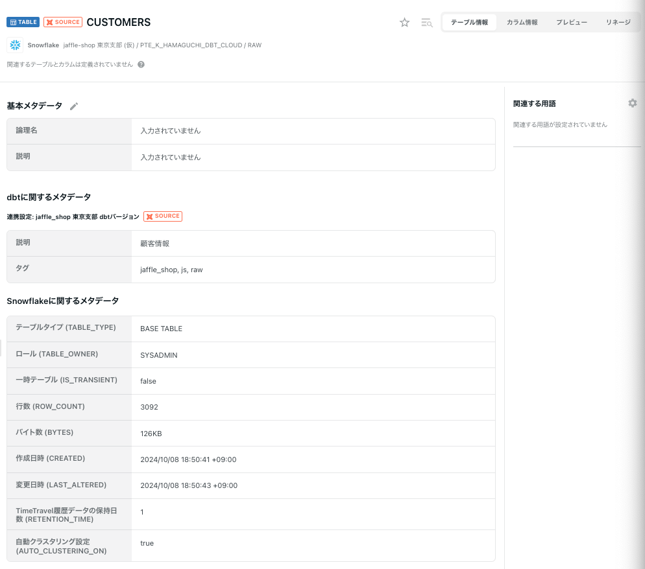Click last altered date 2024/10/08 18:50:43
Viewport: 645px width, 569px height.
click(189, 485)
